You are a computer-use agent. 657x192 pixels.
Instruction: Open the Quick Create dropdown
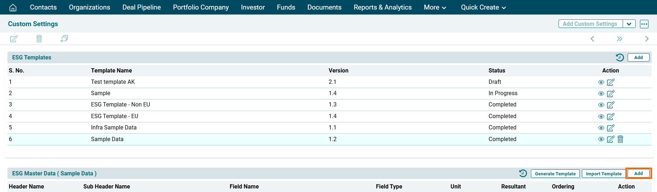pyautogui.click(x=483, y=7)
